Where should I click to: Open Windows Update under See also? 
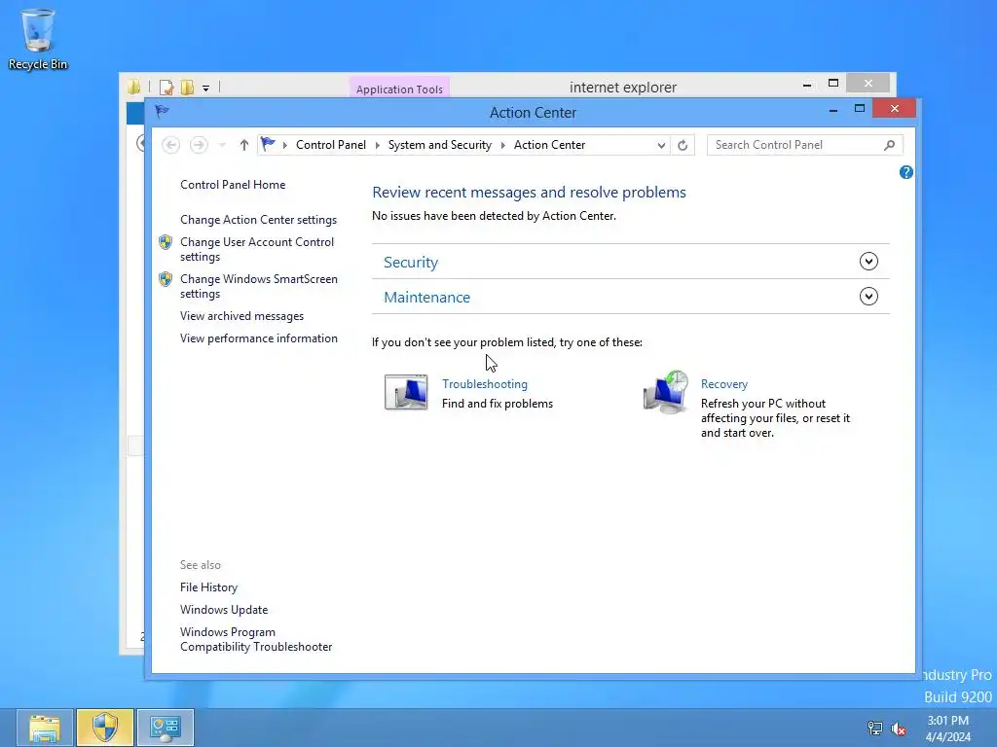(224, 610)
